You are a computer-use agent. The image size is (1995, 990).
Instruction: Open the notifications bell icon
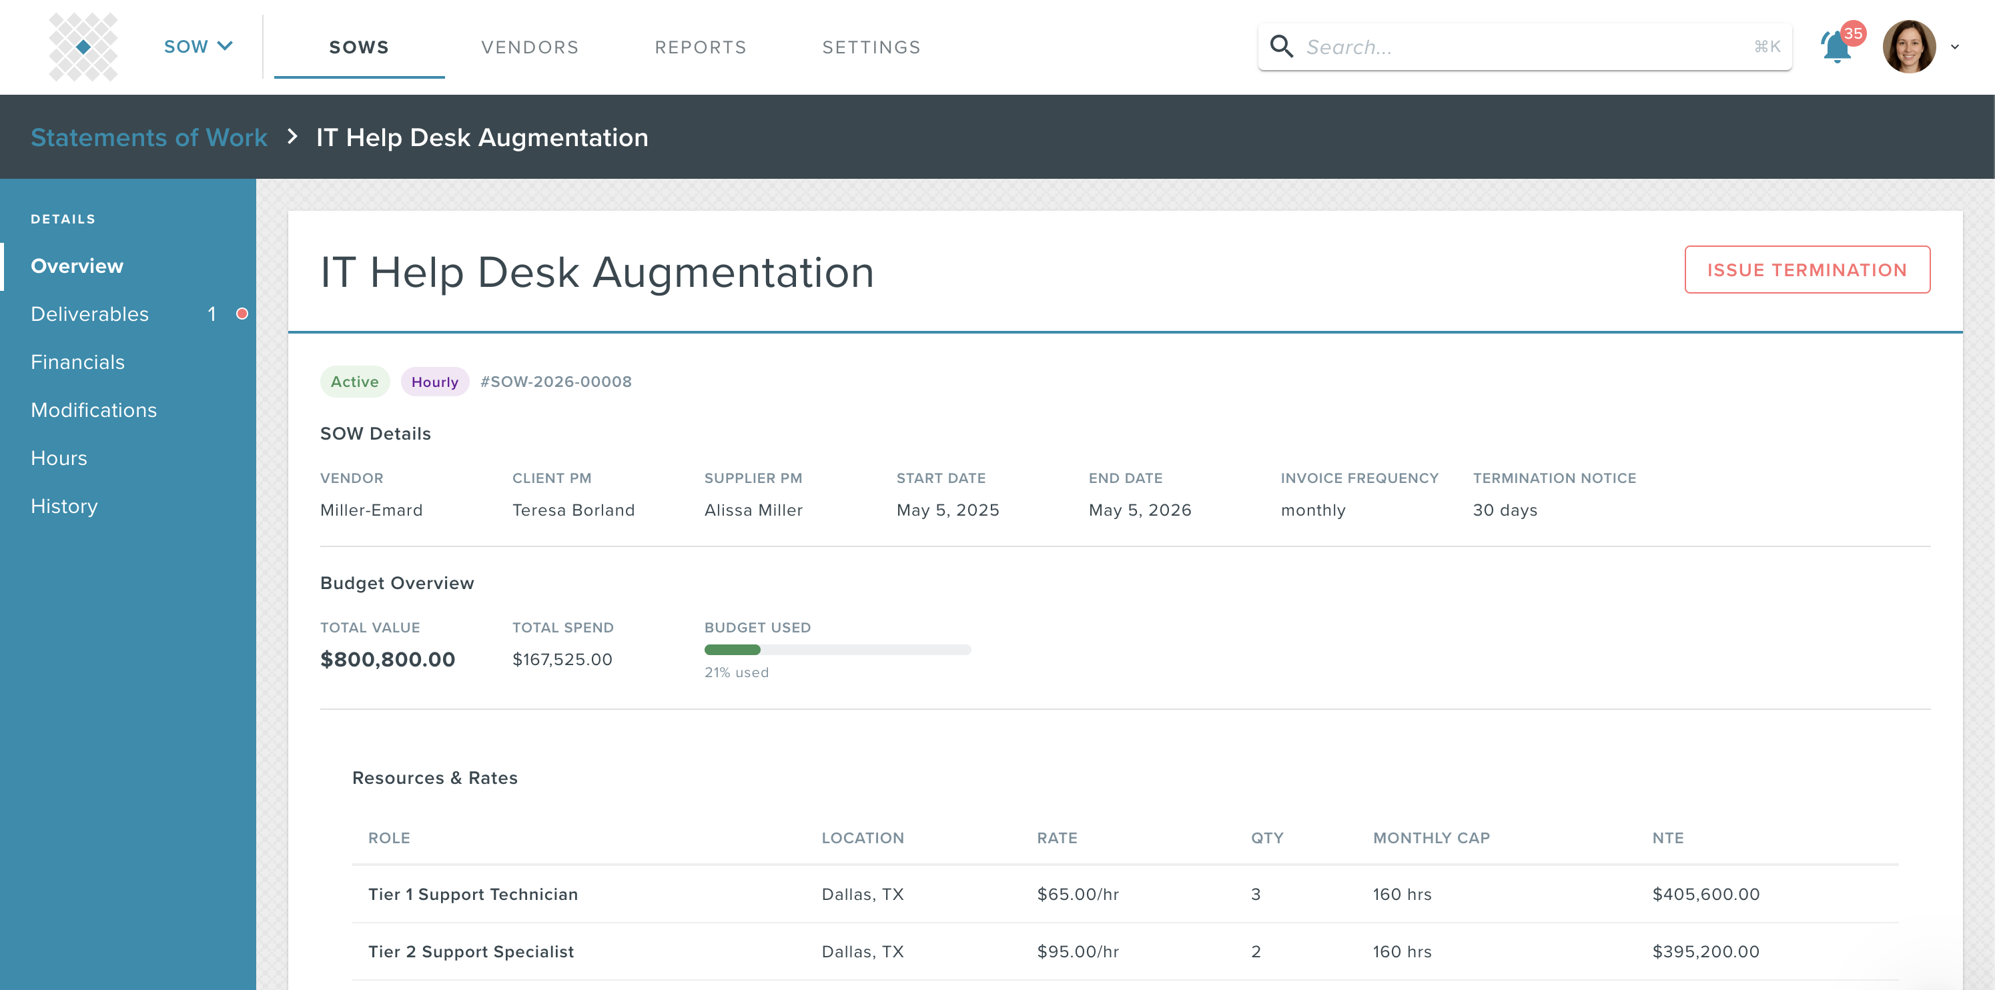(1836, 47)
